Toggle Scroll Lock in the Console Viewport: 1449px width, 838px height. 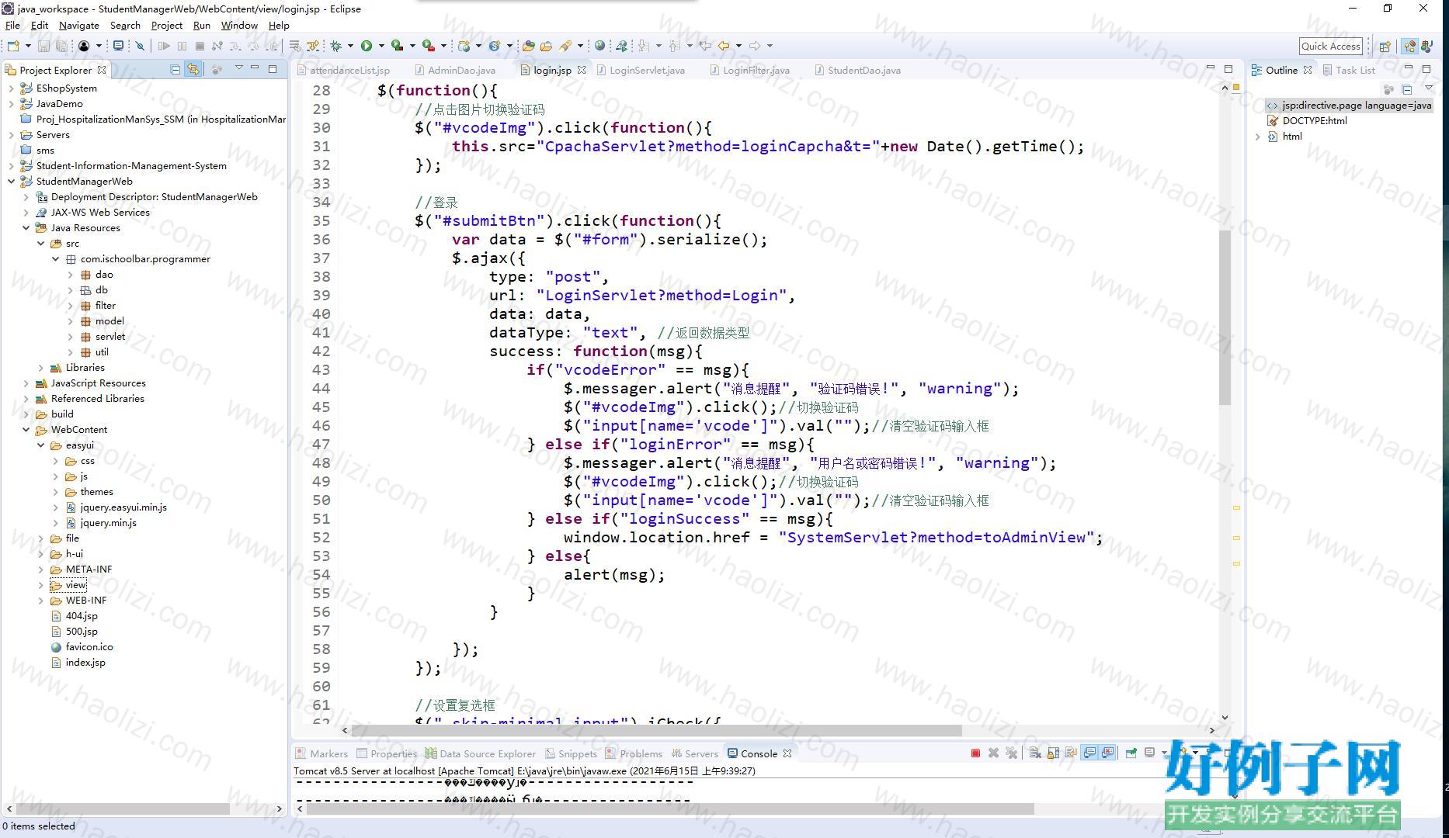click(1053, 753)
